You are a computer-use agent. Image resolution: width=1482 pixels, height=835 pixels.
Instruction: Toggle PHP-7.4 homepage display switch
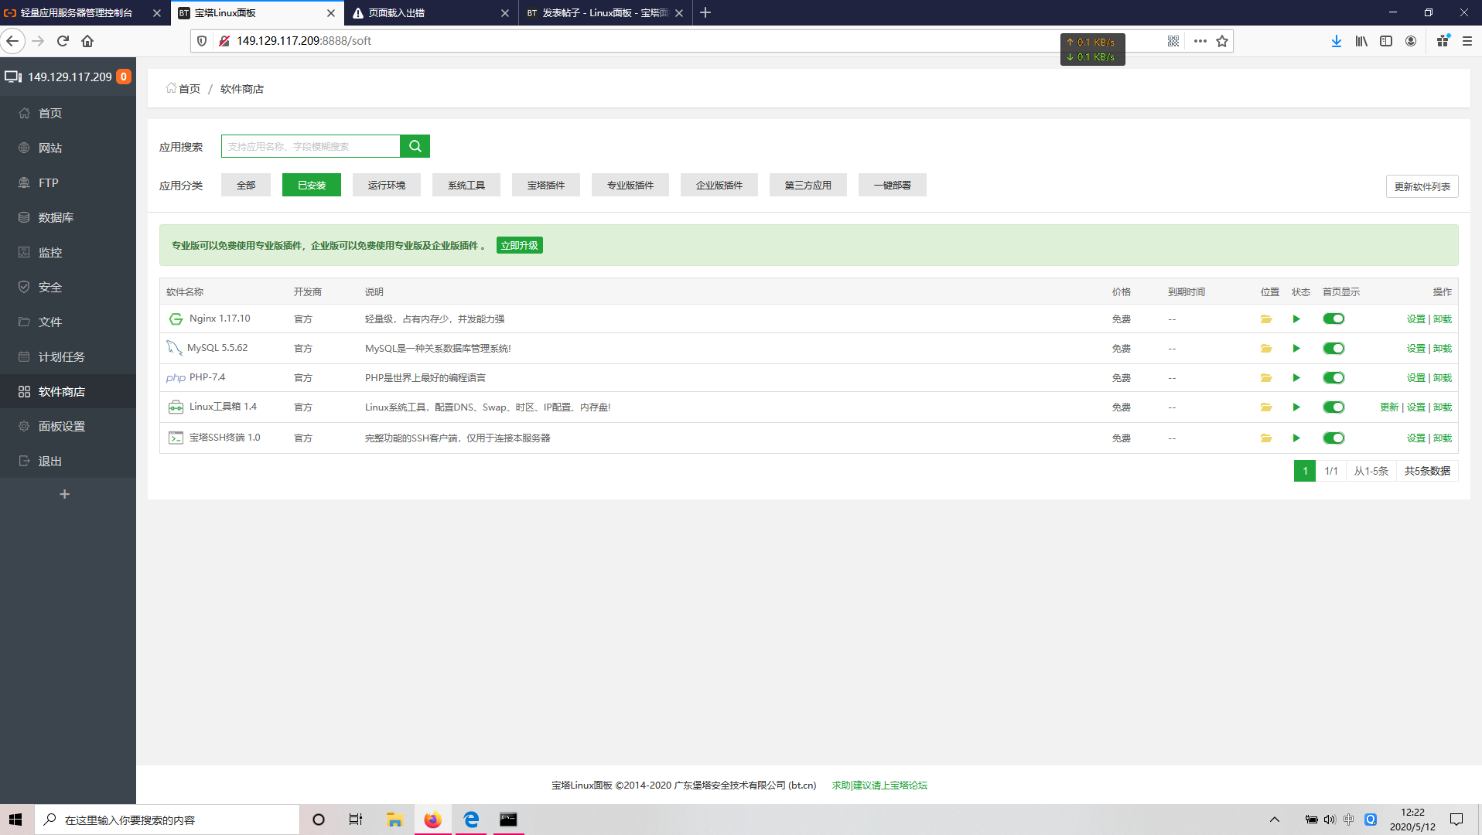pyautogui.click(x=1333, y=377)
